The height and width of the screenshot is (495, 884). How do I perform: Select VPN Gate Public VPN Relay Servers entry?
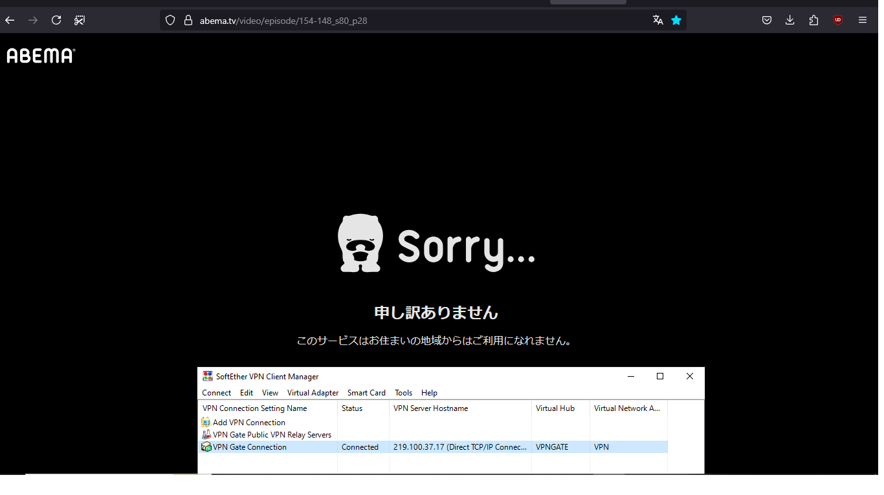pyautogui.click(x=272, y=435)
